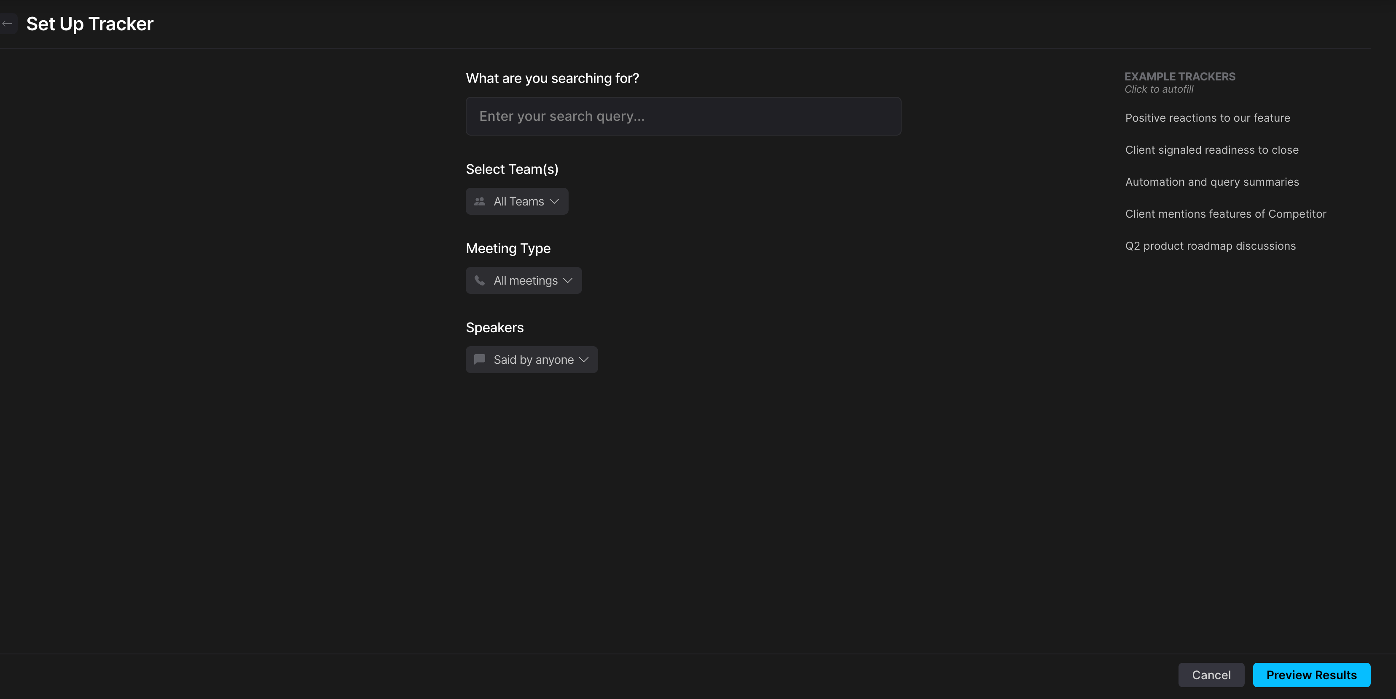Viewport: 1396px width, 699px height.
Task: Click the people icon in the All Teams selector
Action: coord(480,201)
